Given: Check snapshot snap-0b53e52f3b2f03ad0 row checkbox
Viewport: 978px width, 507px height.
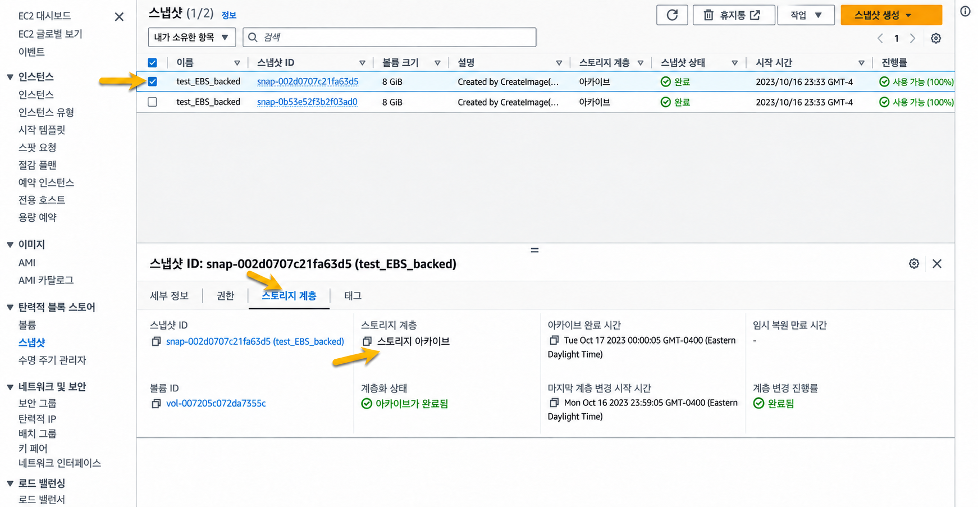Looking at the screenshot, I should [152, 102].
